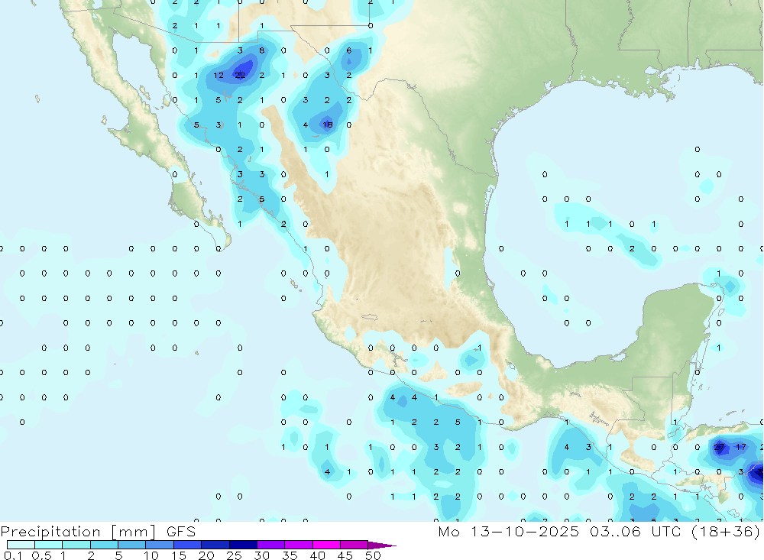Screen dimensions: 764x560
Task: Click the 'Precipitation [mm] GFS' title text
Action: pyautogui.click(x=98, y=532)
